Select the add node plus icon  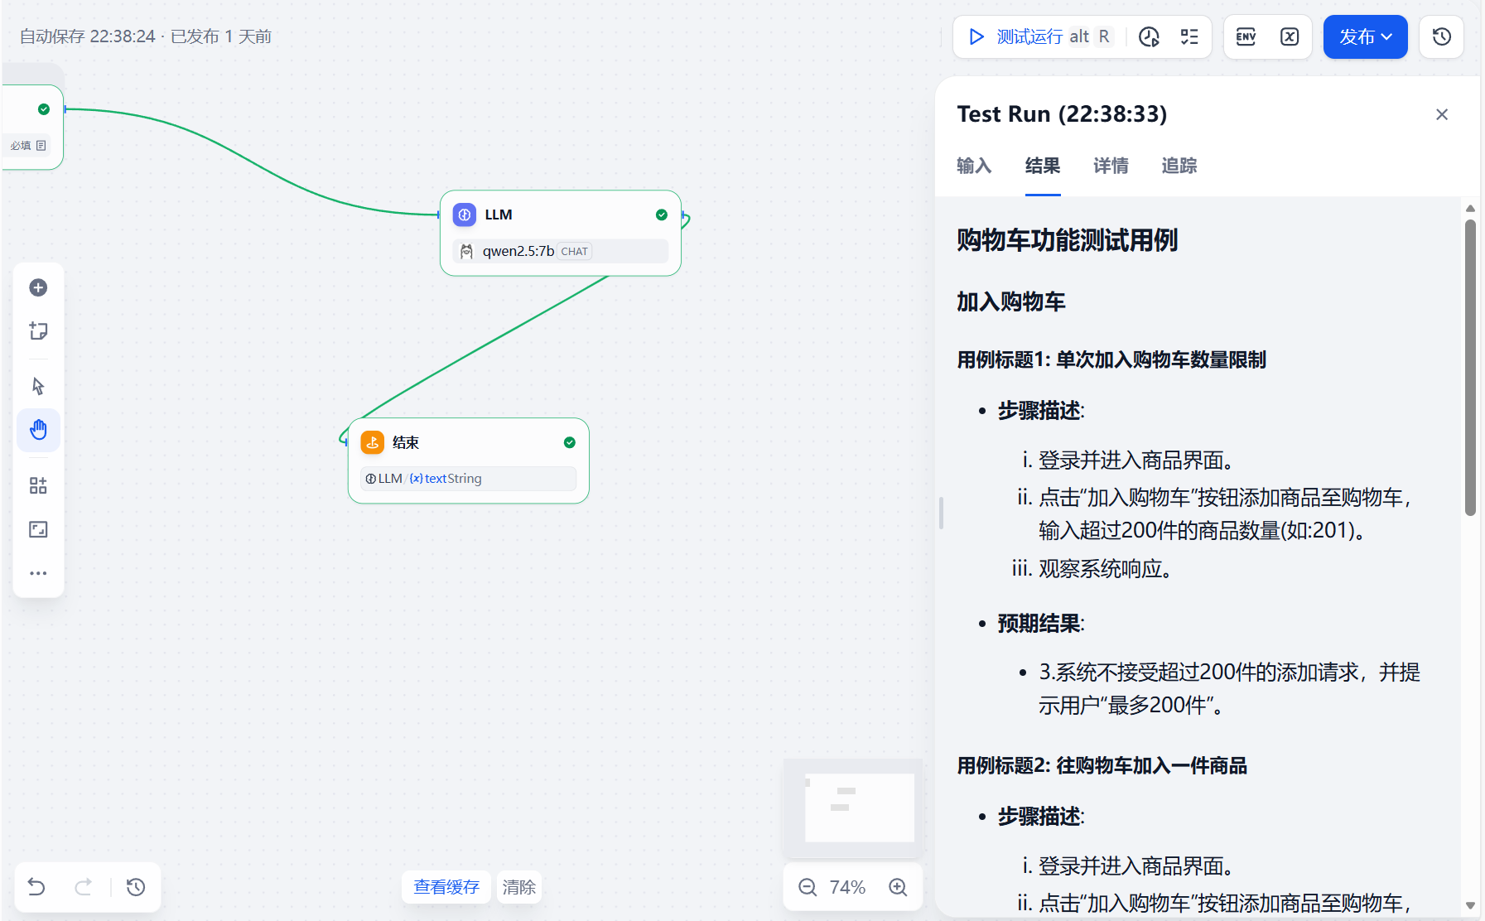pos(38,287)
